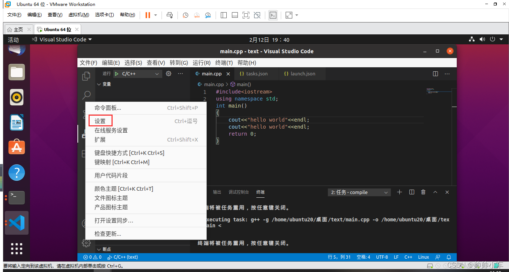Screen dimensions: 509x272
Task: Open VS Code 运行(R) menu
Action: point(202,63)
